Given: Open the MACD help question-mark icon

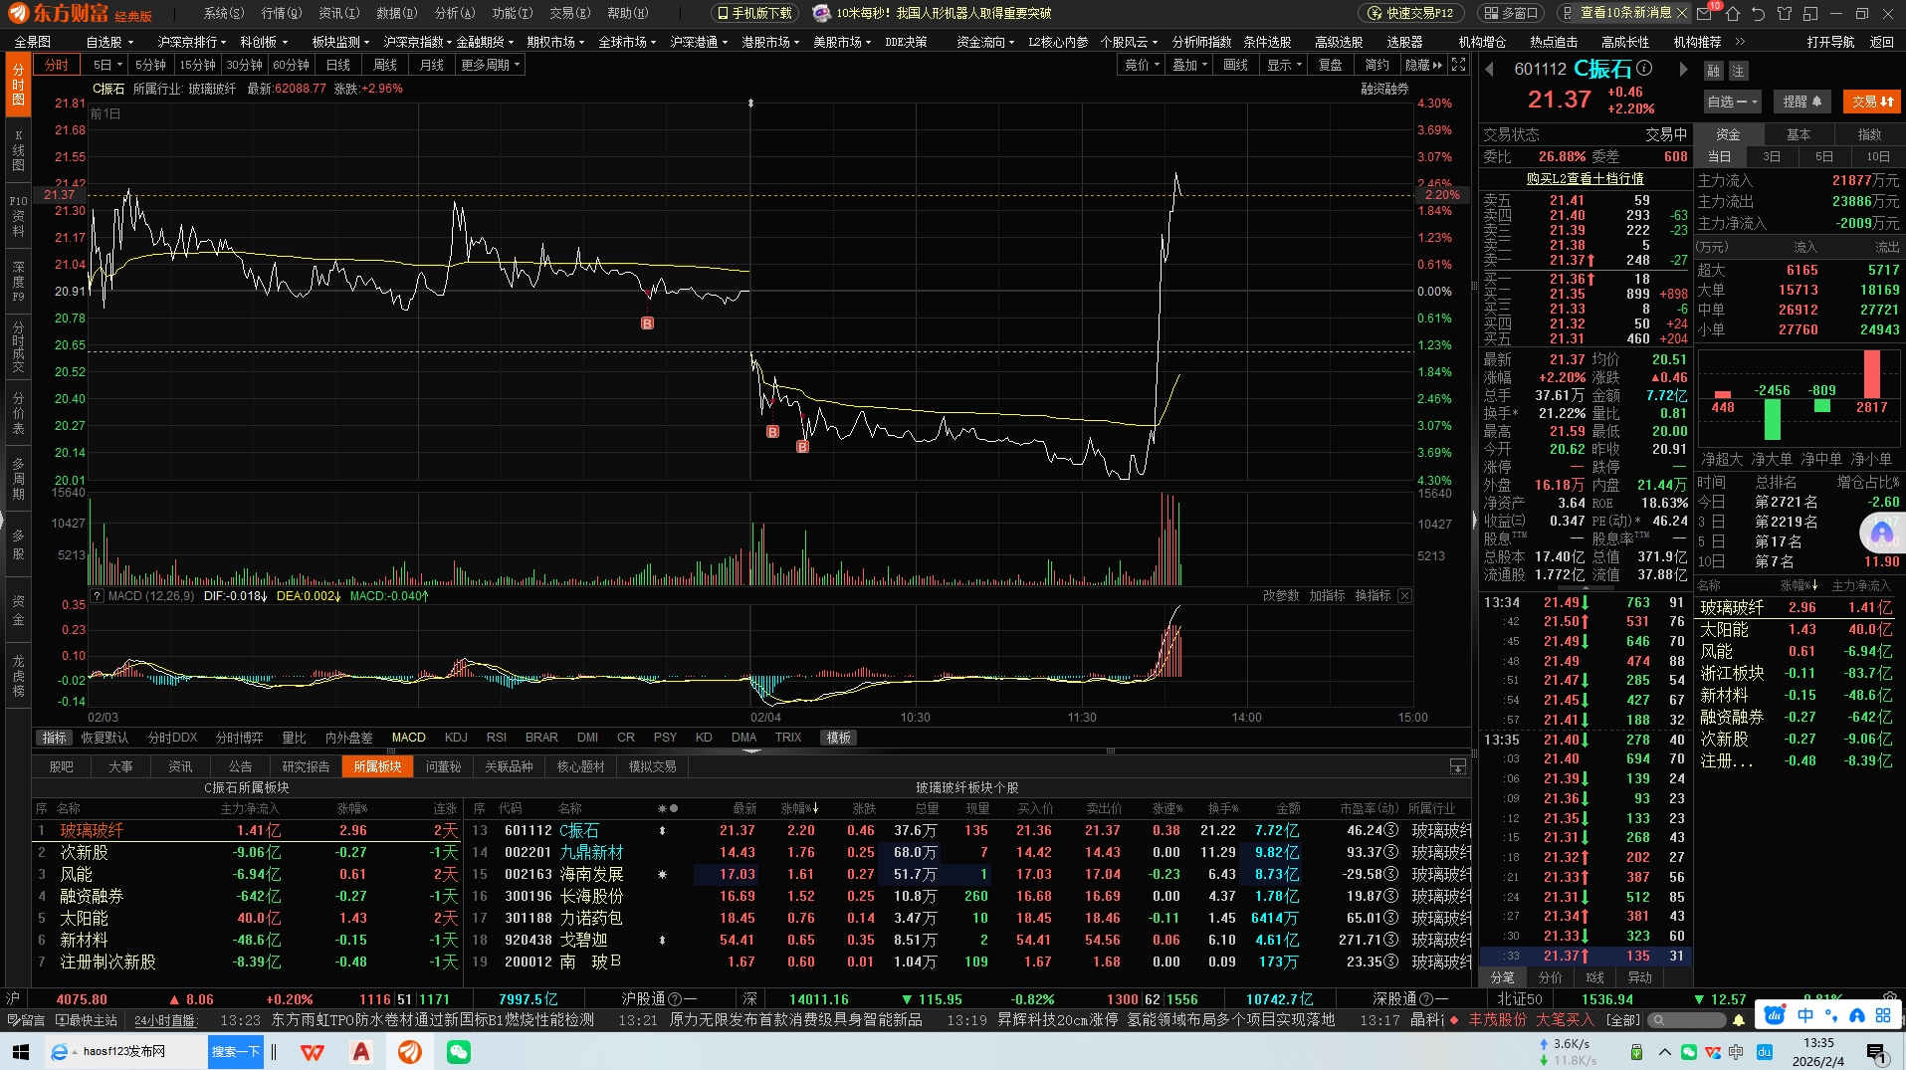Looking at the screenshot, I should coord(97,596).
